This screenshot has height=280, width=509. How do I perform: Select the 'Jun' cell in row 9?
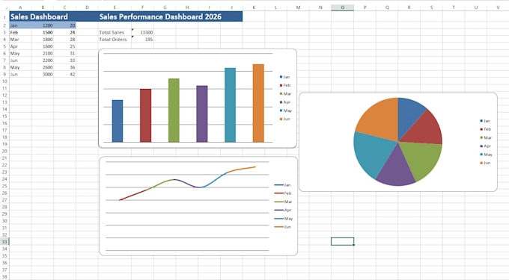pyautogui.click(x=20, y=74)
